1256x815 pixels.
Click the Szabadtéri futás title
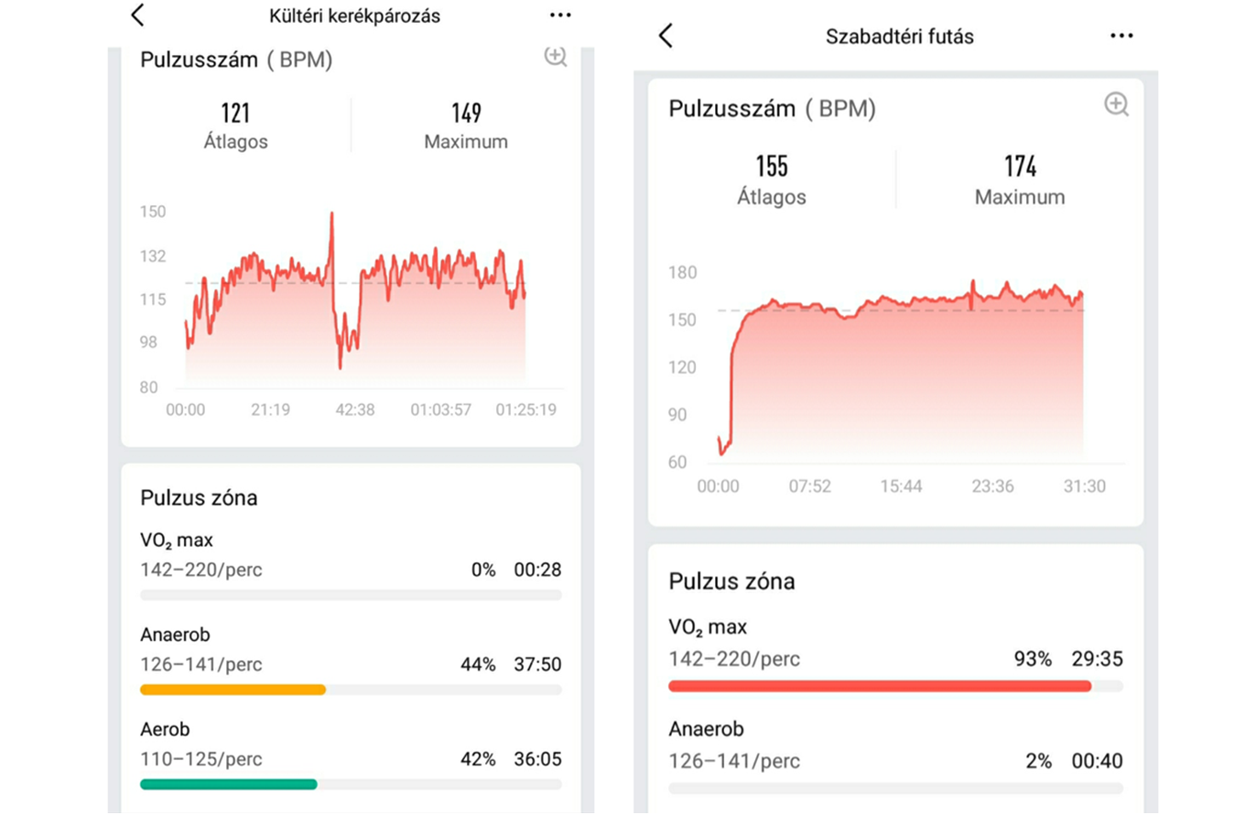pyautogui.click(x=900, y=37)
